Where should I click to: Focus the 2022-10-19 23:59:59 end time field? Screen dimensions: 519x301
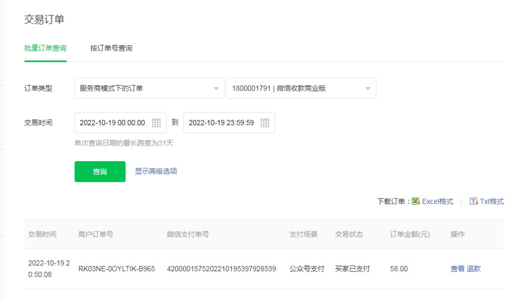point(221,123)
